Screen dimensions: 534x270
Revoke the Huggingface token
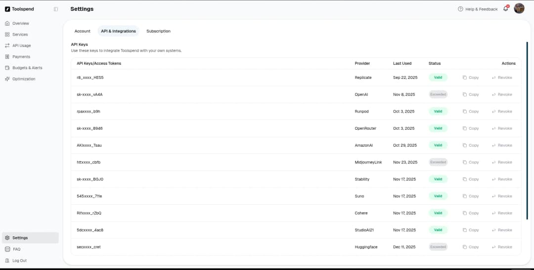click(x=502, y=247)
